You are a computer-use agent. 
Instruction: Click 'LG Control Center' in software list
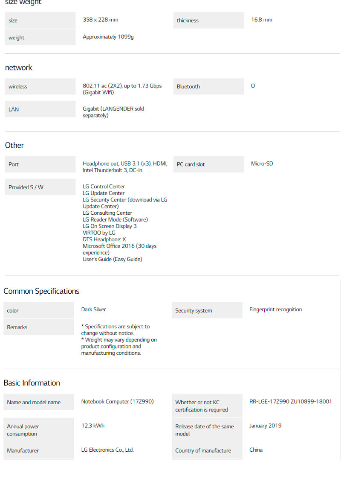coord(104,187)
